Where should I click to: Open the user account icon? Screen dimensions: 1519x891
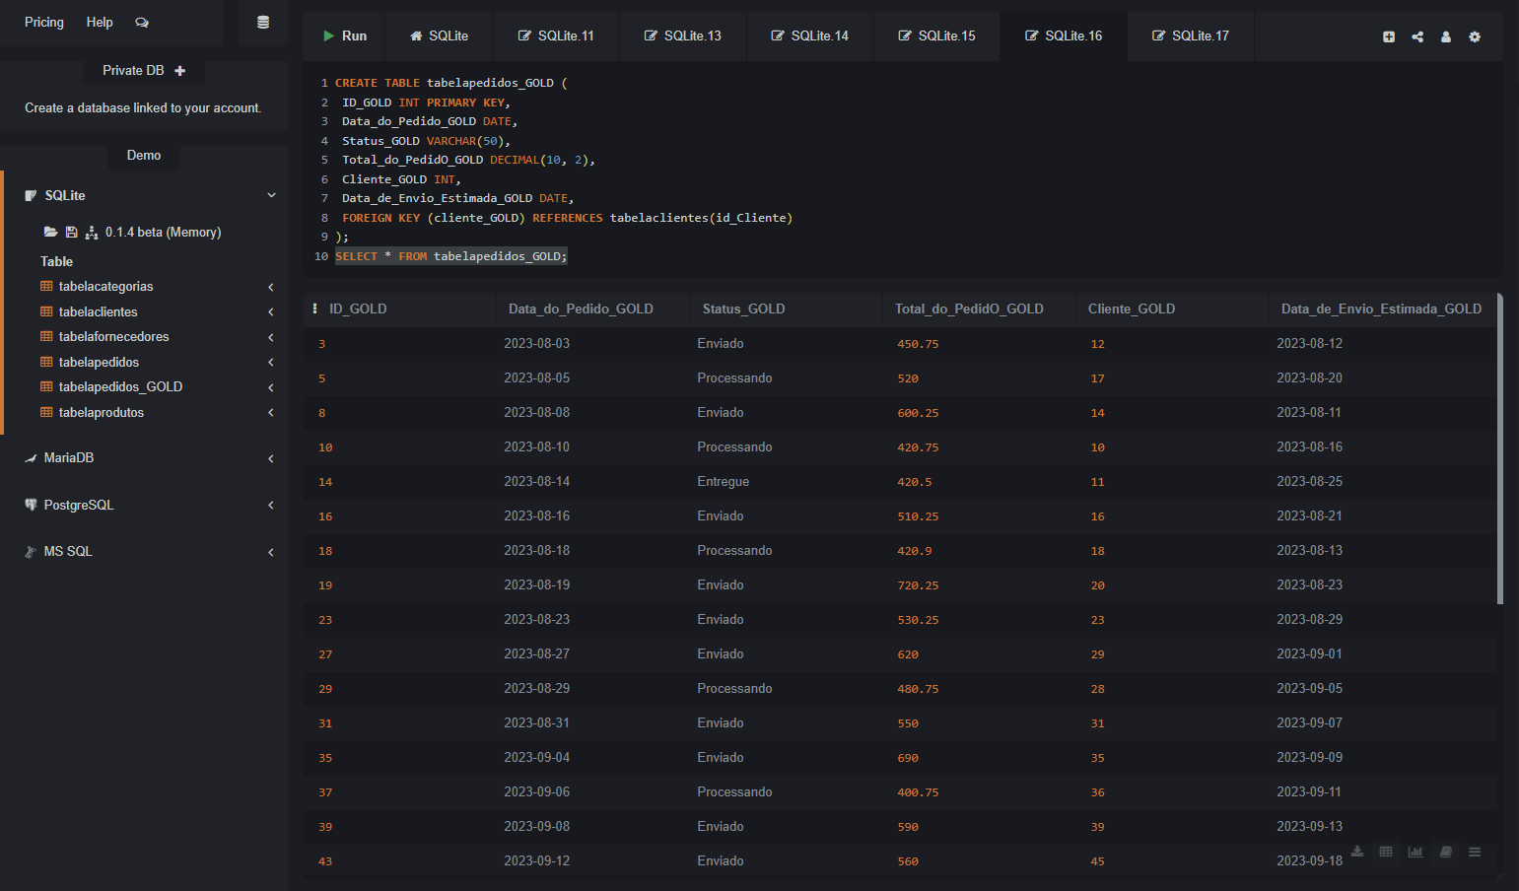1446,36
